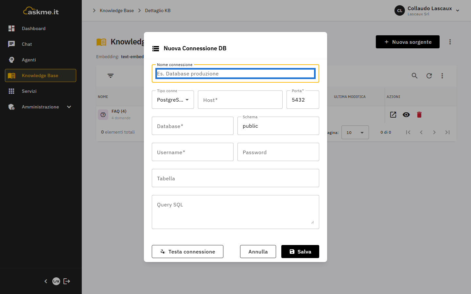471x294 pixels.
Task: Click the Porta field with 5432
Action: point(303,100)
